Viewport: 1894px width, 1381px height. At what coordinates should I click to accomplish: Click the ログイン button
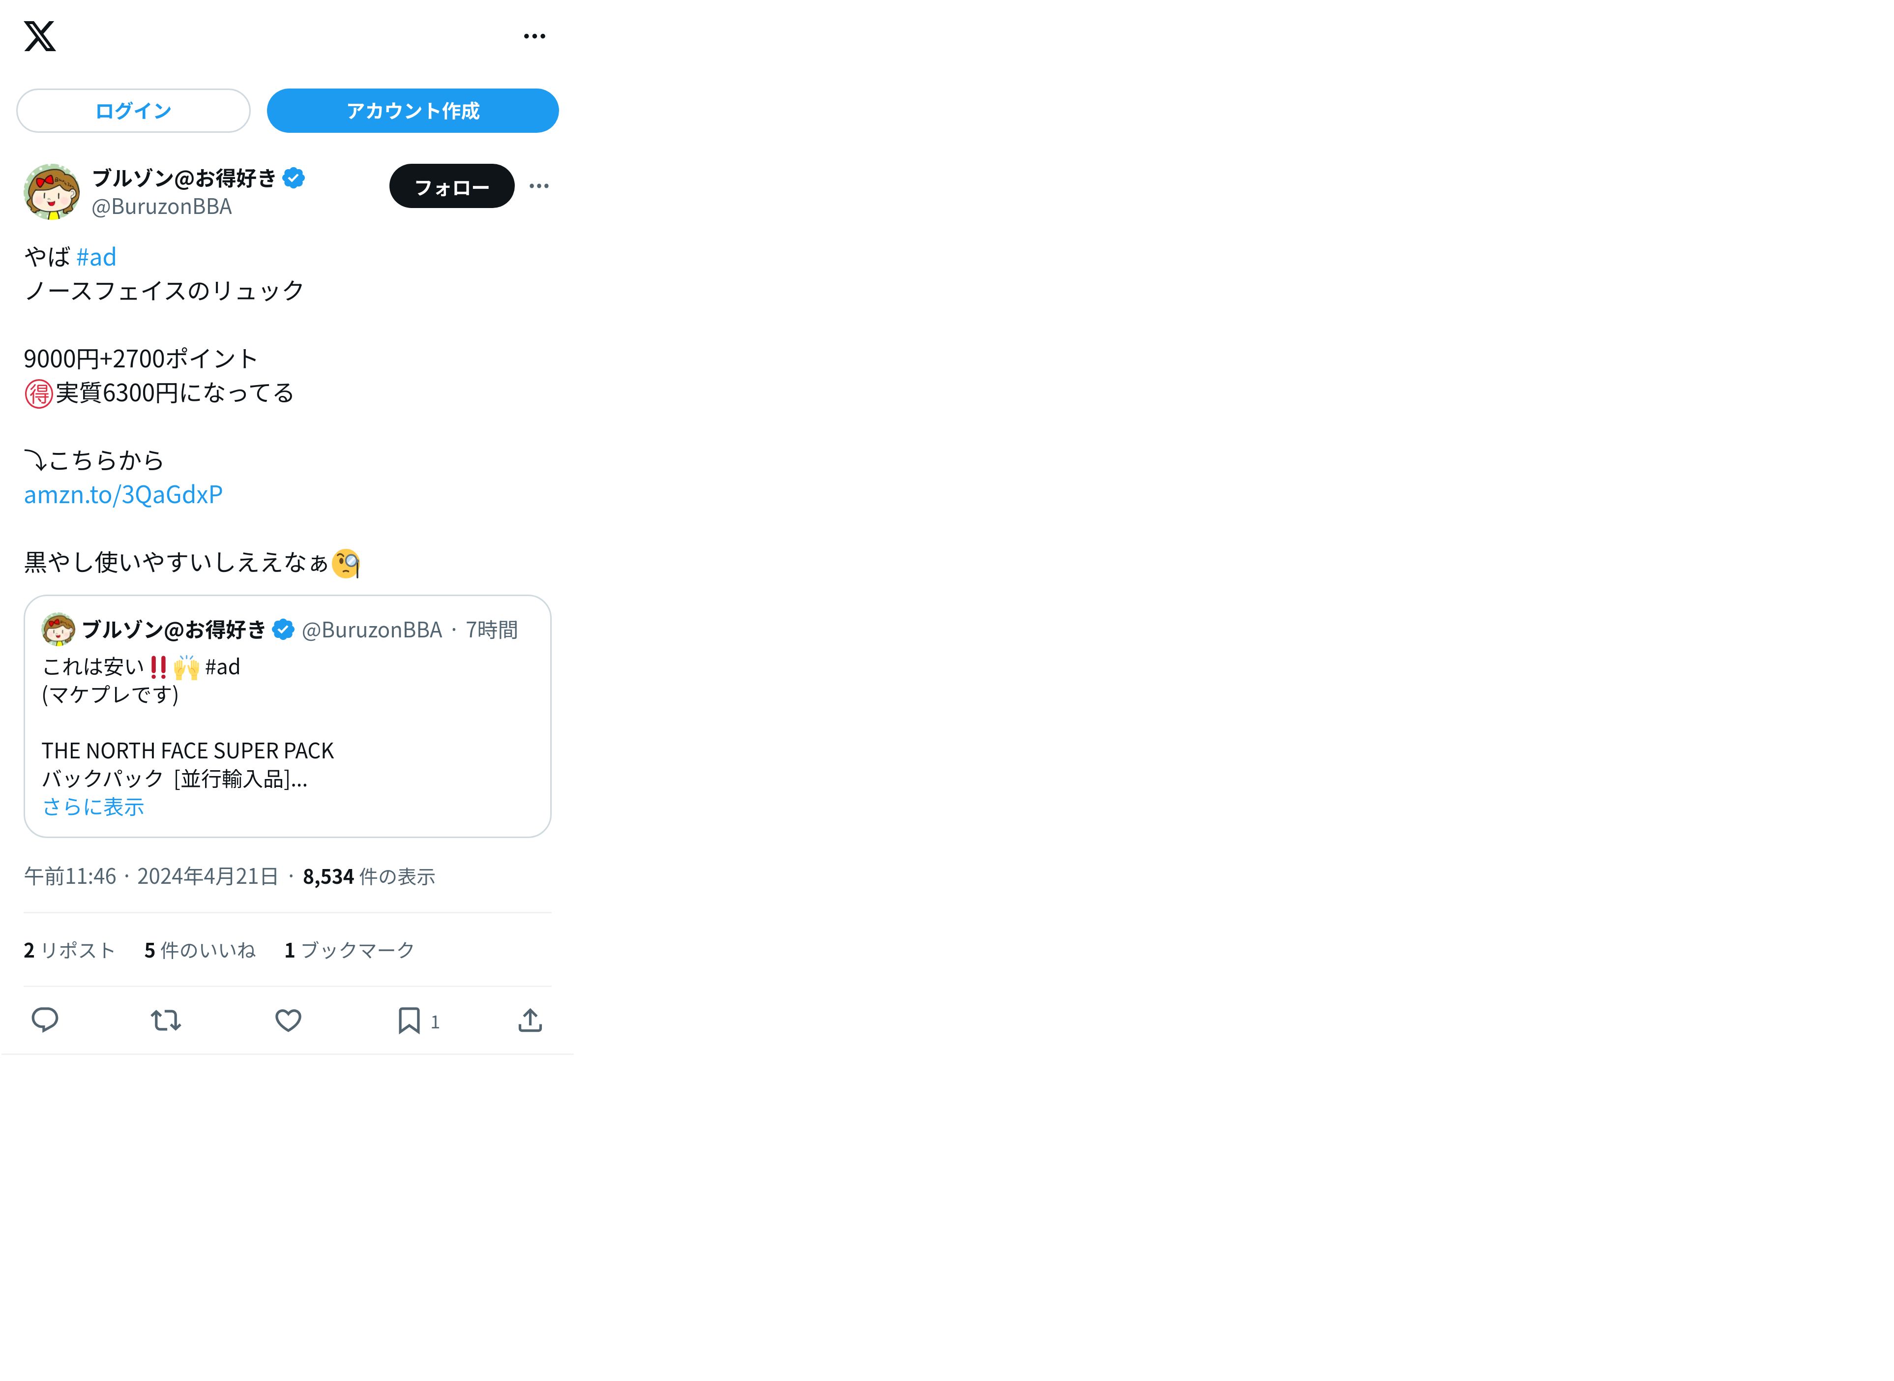click(x=133, y=110)
